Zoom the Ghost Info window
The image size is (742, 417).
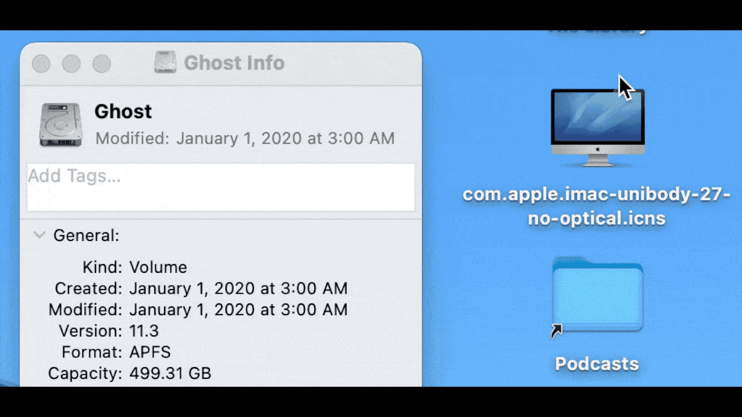tap(102, 63)
